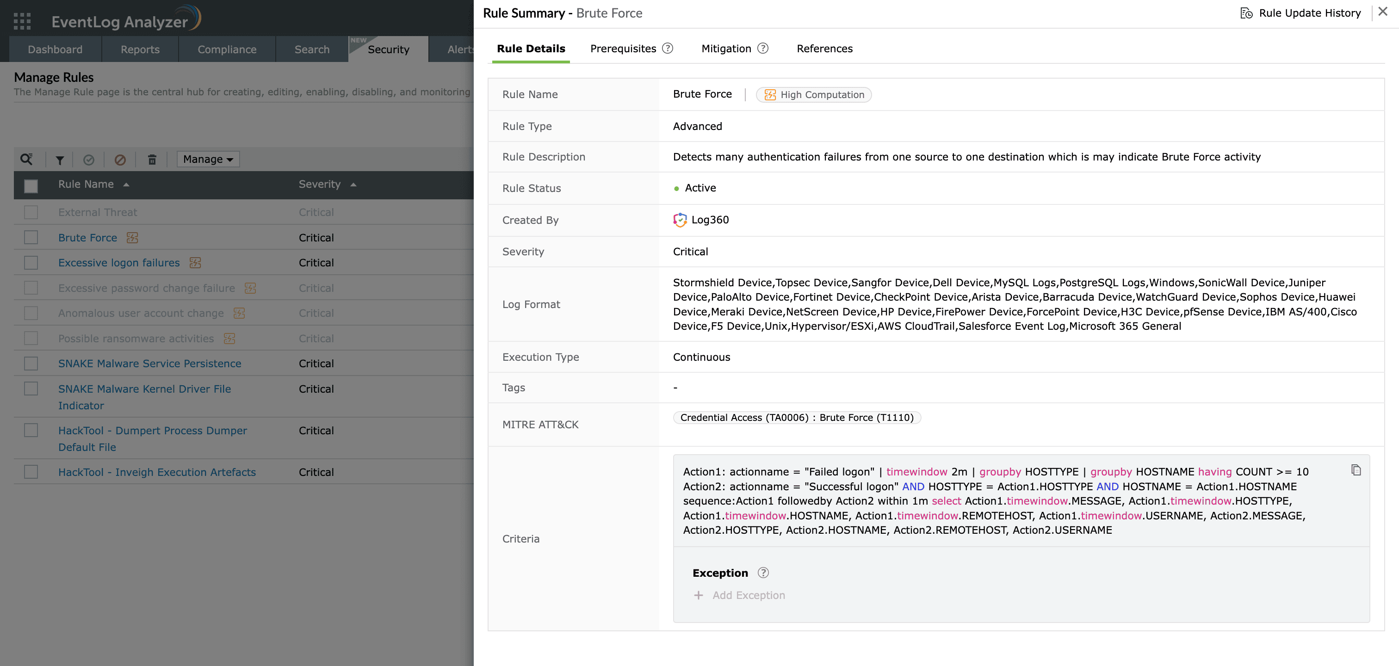1399x666 pixels.
Task: Click the Log360 shield logo
Action: (x=680, y=220)
